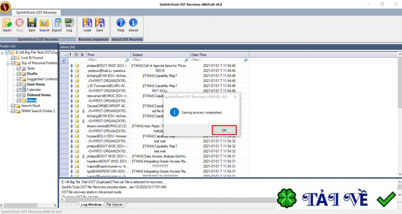Uncheck the Drafts folder checkbox

click(19, 74)
